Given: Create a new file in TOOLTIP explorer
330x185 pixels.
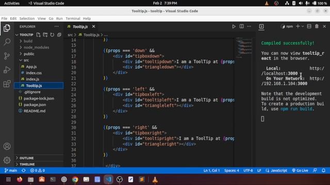Looking at the screenshot, I should click(x=38, y=34).
